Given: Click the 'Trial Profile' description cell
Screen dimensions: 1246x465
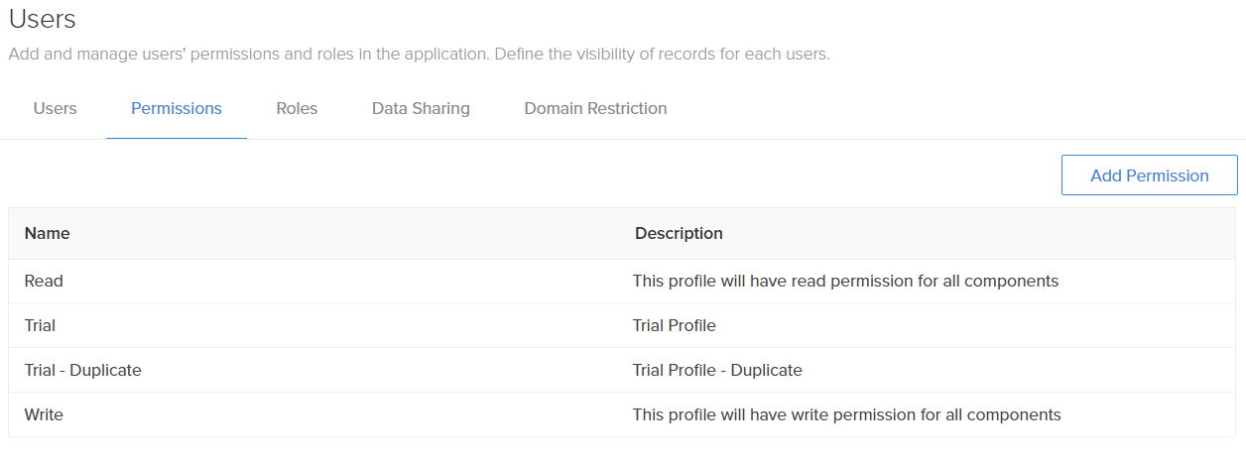Looking at the screenshot, I should [x=675, y=325].
